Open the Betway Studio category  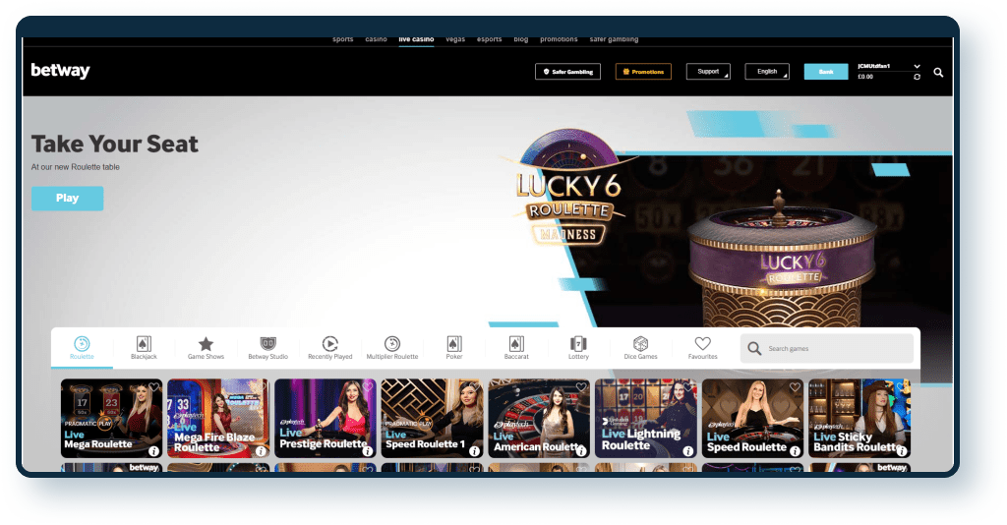tap(267, 348)
